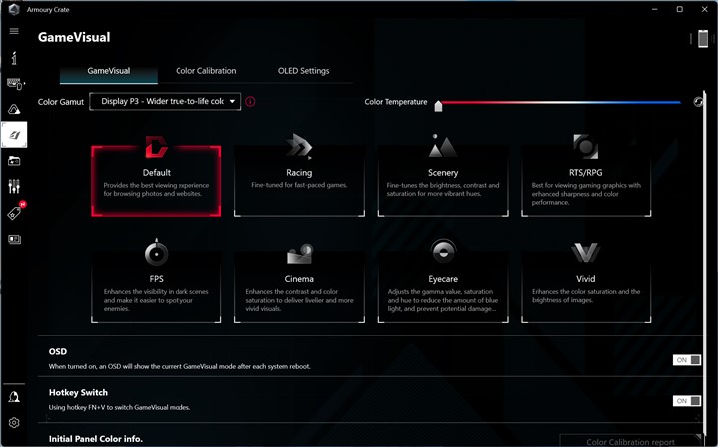This screenshot has width=718, height=447.
Task: Open the sliders tuning icon in sidebar
Action: pyautogui.click(x=14, y=186)
